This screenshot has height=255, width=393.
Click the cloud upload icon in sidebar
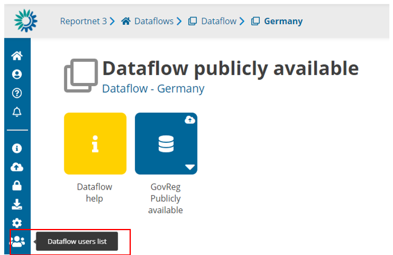pos(17,167)
